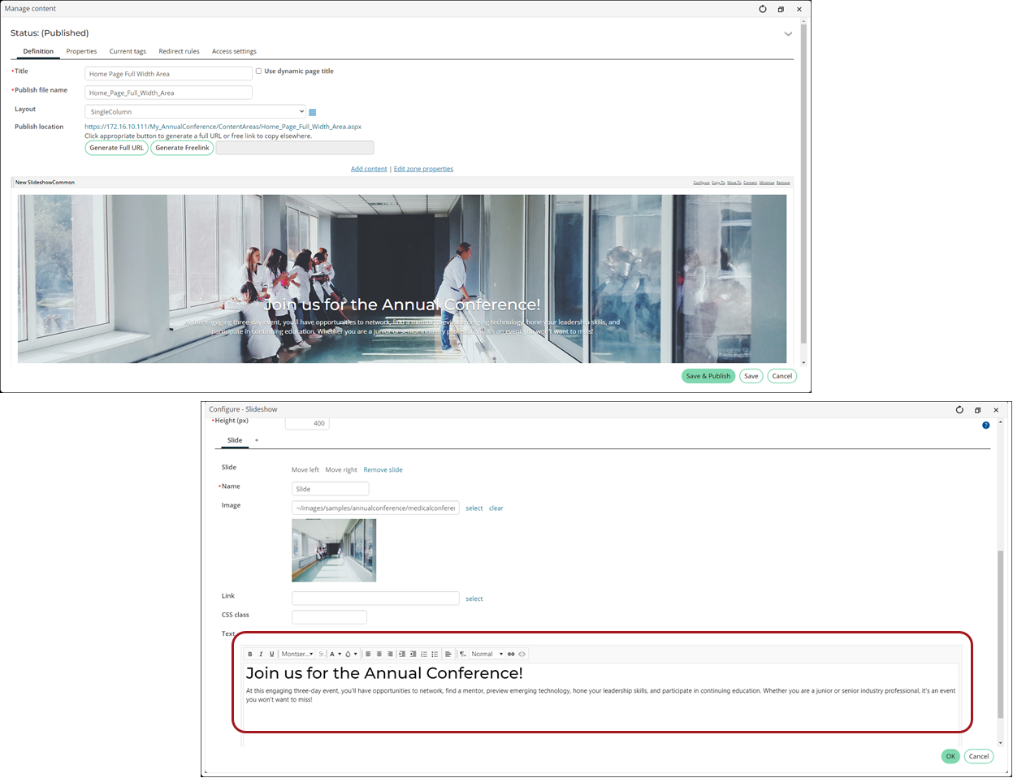Image resolution: width=1013 pixels, height=778 pixels.
Task: Expand the Normal paragraph style dropdown
Action: [487, 654]
